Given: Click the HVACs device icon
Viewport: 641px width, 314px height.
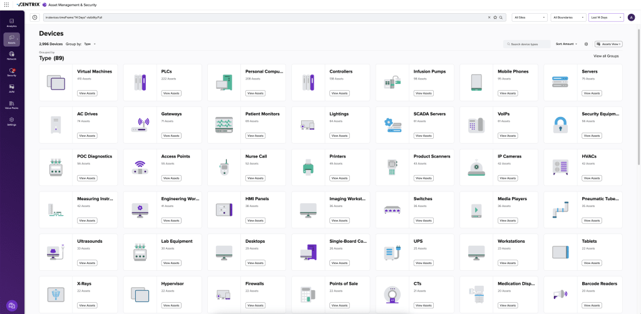Looking at the screenshot, I should 560,168.
